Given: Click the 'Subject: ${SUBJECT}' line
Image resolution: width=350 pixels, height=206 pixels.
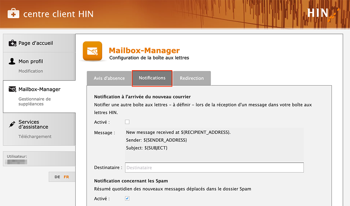Looking at the screenshot, I should pyautogui.click(x=147, y=148).
